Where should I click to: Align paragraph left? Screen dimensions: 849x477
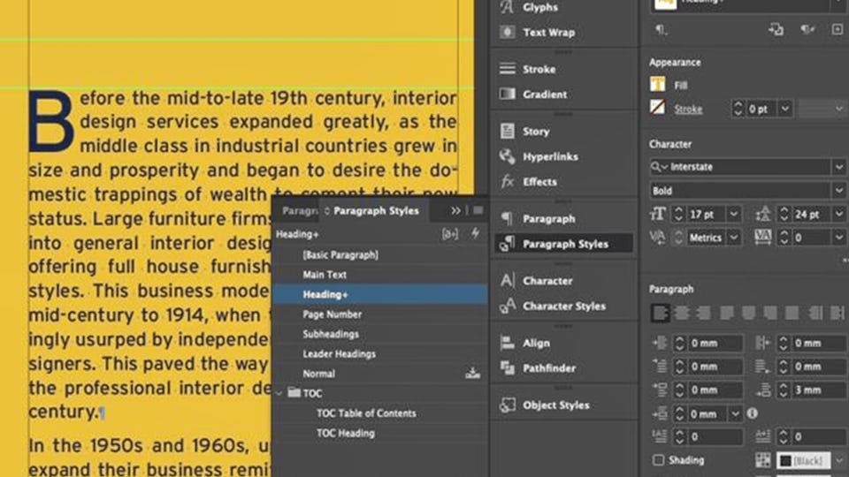(x=660, y=313)
